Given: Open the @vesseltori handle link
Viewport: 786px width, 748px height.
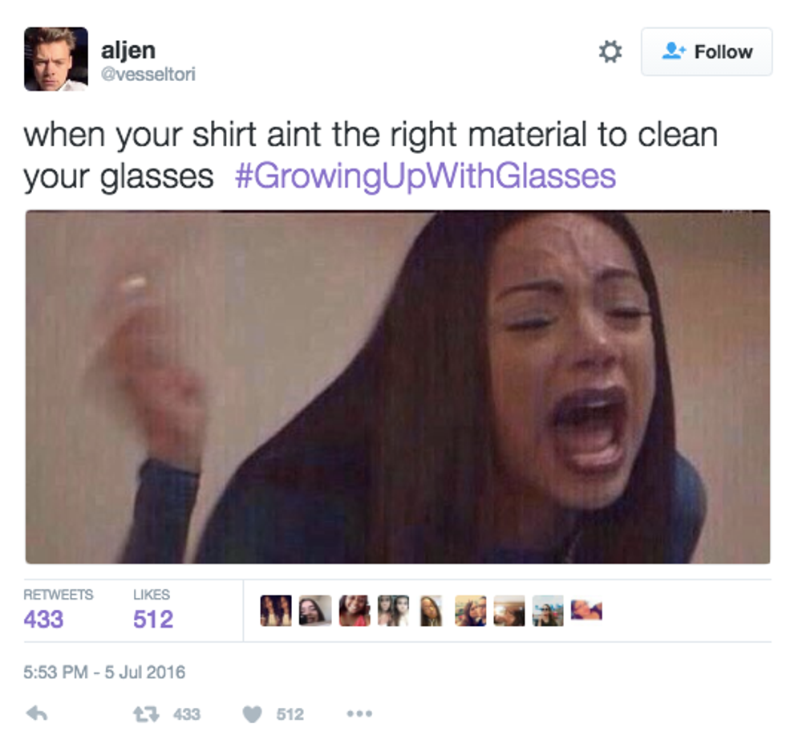Looking at the screenshot, I should pyautogui.click(x=148, y=75).
